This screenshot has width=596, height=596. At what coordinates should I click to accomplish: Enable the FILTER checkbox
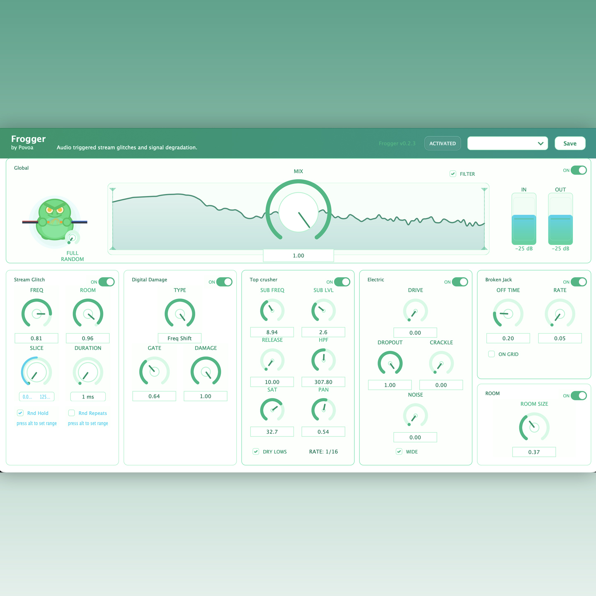click(x=453, y=174)
